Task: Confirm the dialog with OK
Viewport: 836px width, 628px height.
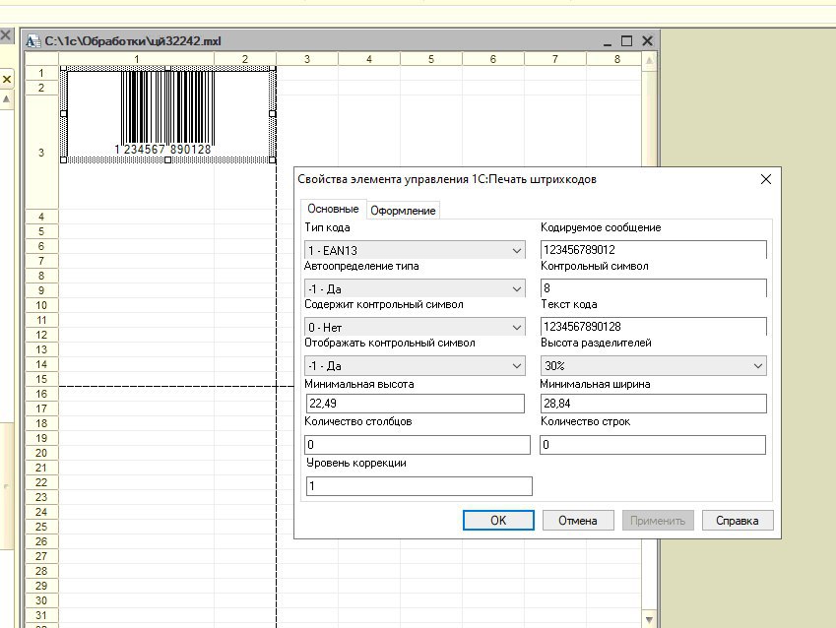Action: [x=498, y=521]
